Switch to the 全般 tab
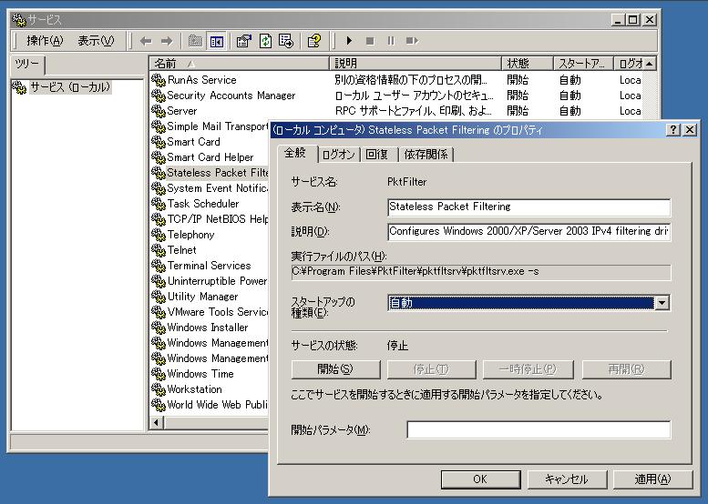The height and width of the screenshot is (504, 708). tap(296, 153)
